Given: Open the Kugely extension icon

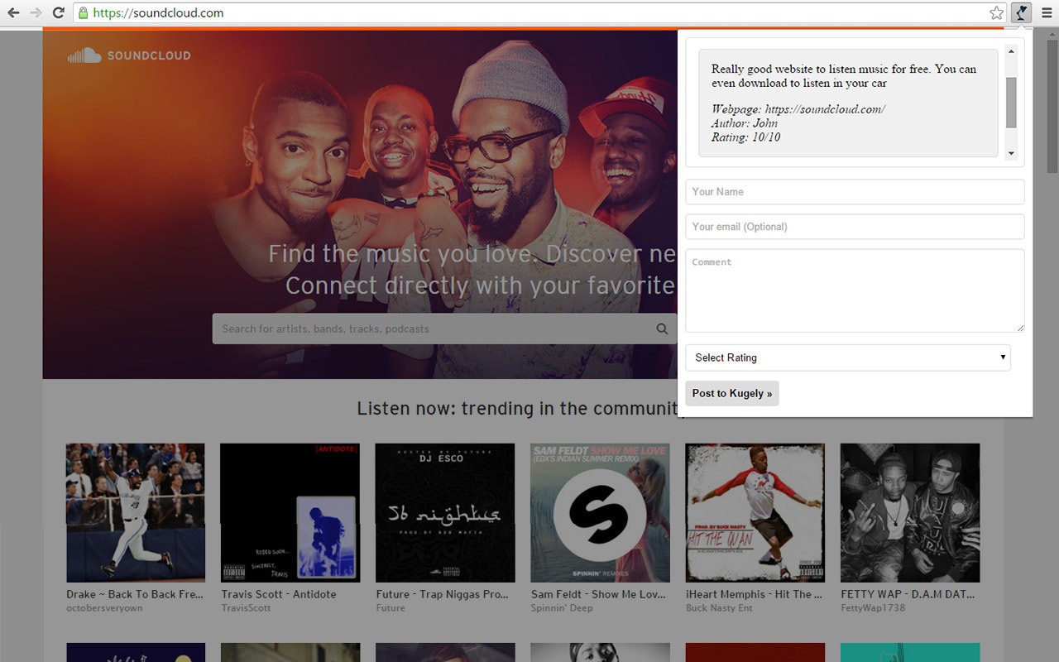Looking at the screenshot, I should click(1022, 12).
